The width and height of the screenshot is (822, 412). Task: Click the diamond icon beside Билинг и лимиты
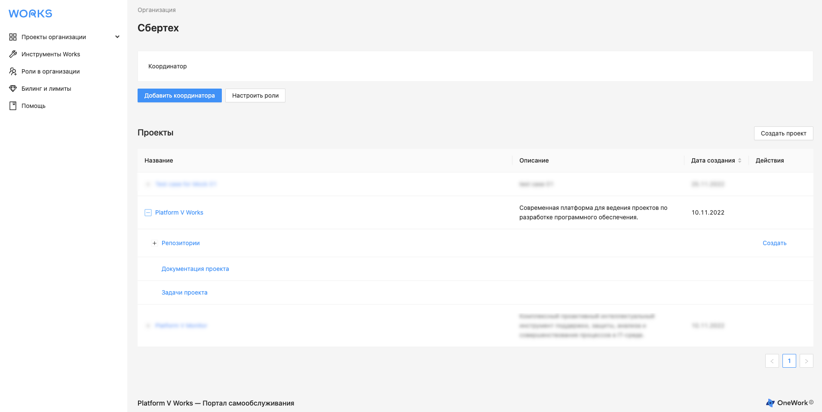click(13, 89)
